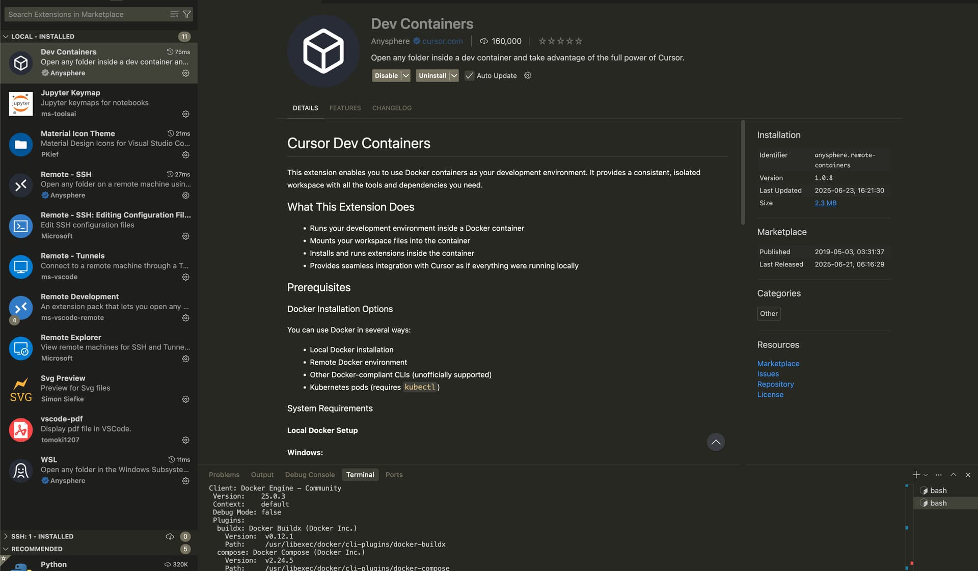Select the Remote - Tunnels extension row
This screenshot has width=978, height=571.
click(x=99, y=266)
